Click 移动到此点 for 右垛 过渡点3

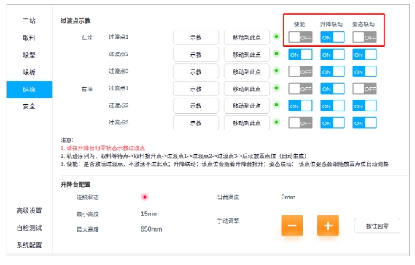coord(247,123)
